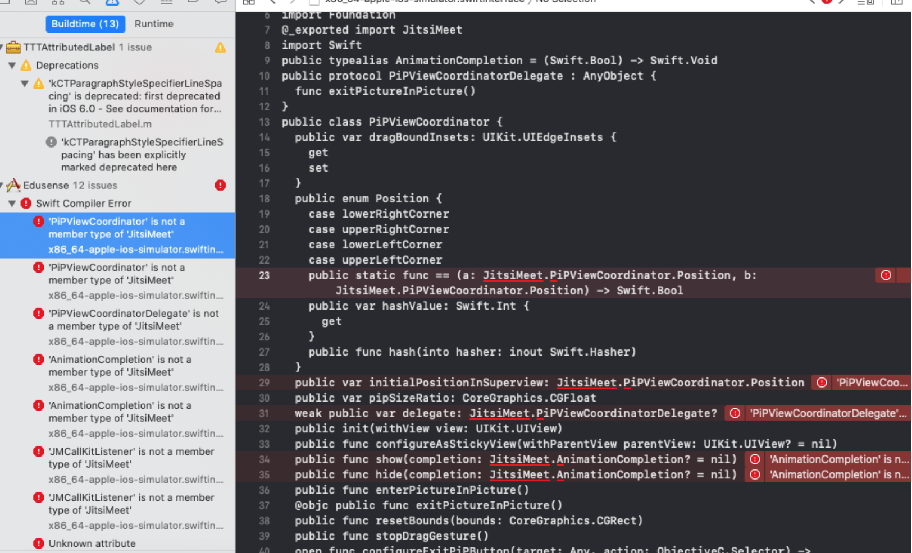Image resolution: width=912 pixels, height=553 pixels.
Task: Click the Edusense app project icon
Action: coord(13,185)
